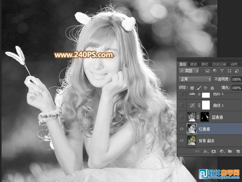
Task: Create new fill or adjustment layer icon
Action: click(x=222, y=151)
